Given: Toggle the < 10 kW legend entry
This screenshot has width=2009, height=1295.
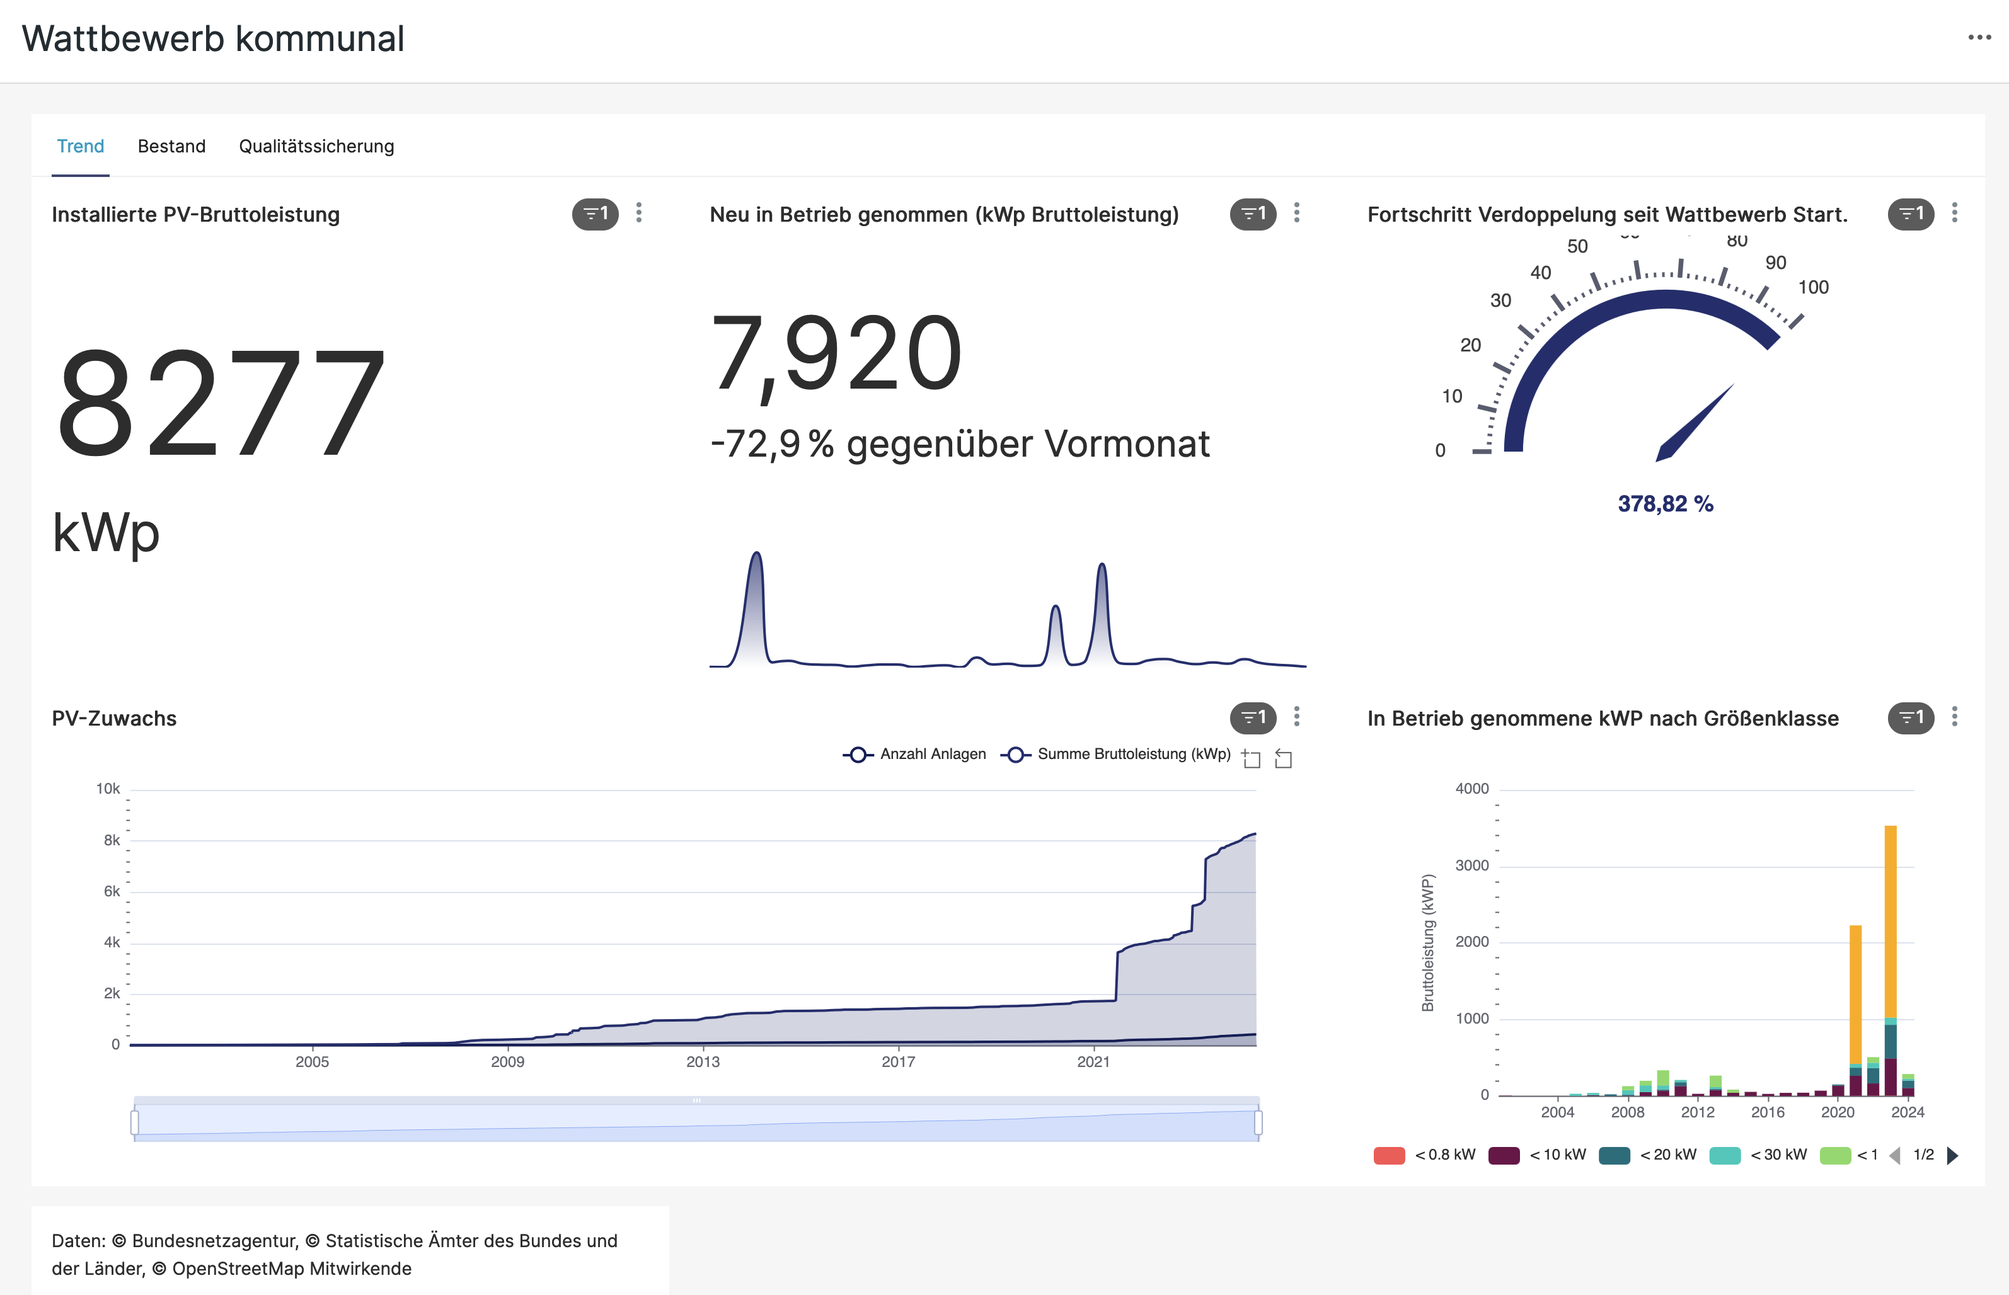Looking at the screenshot, I should click(1537, 1155).
